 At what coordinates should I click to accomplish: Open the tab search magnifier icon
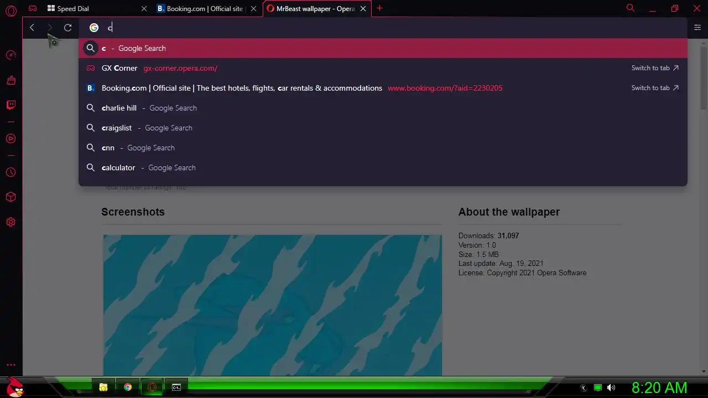tap(630, 8)
